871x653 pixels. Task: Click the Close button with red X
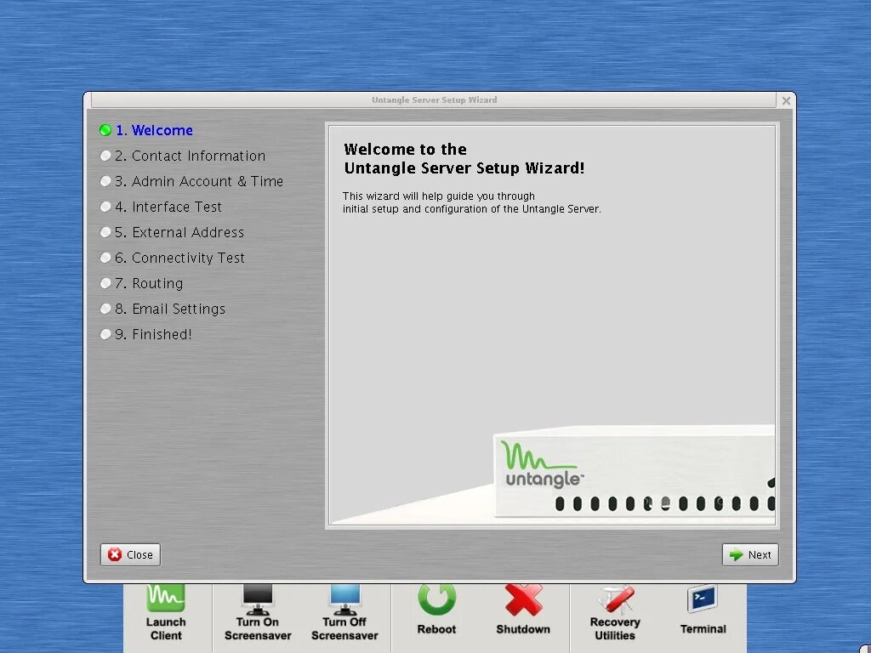pos(130,554)
